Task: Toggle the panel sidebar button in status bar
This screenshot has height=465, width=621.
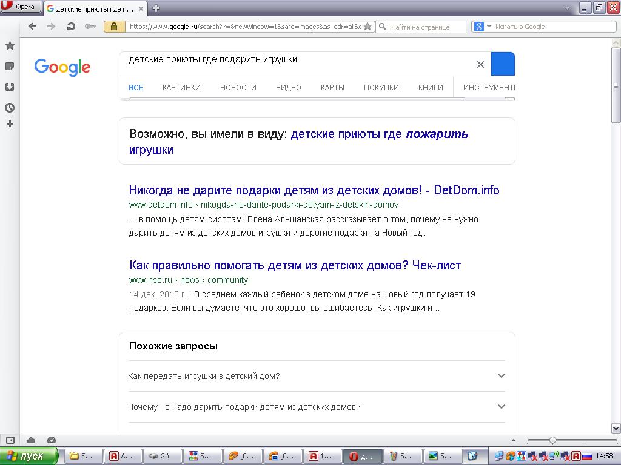Action: tap(10, 440)
